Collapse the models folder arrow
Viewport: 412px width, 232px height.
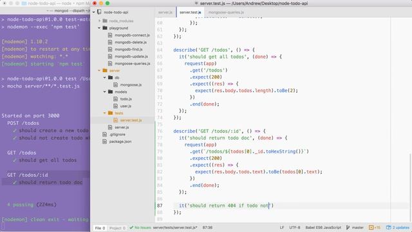(104, 92)
